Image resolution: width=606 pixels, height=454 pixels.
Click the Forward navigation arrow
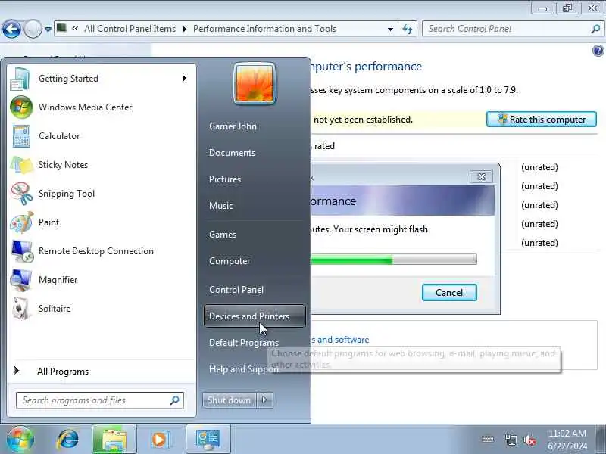pyautogui.click(x=33, y=29)
